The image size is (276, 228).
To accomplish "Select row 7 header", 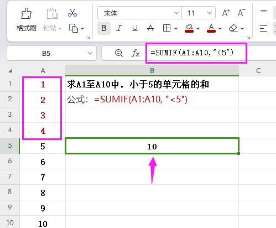I will pyautogui.click(x=10, y=177).
